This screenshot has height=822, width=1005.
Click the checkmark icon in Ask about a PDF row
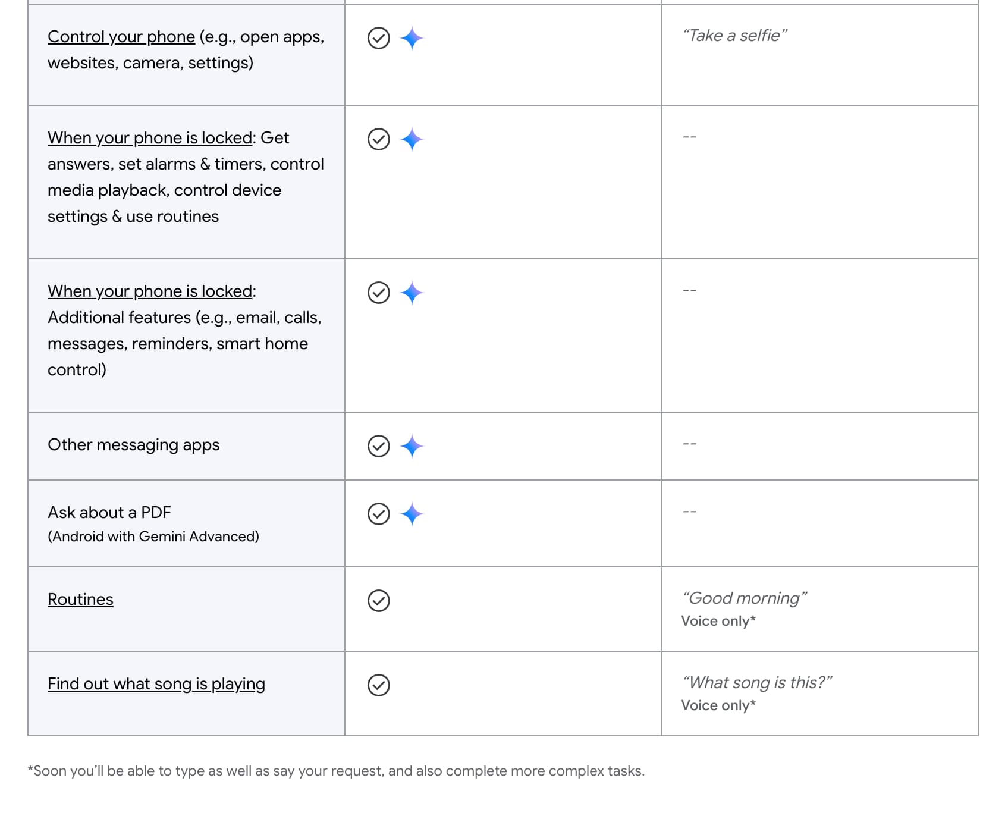point(379,514)
